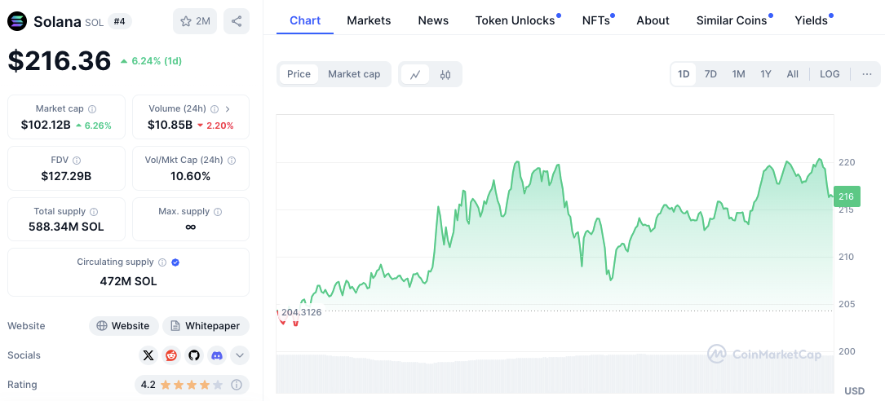Screen dimensions: 885x401
Task: Show Volume (24h) info icon
Action: click(215, 109)
